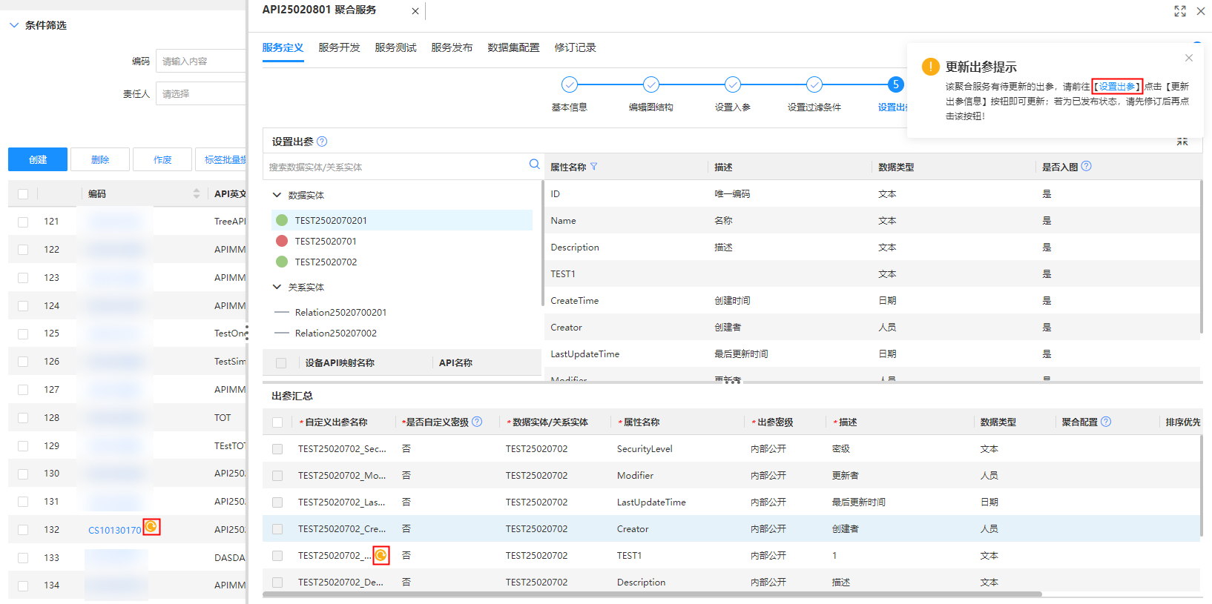Check the row 121 checkbox

click(23, 222)
